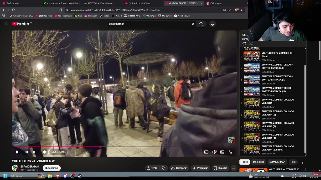Show more filter chips with right arrow

click(302, 163)
